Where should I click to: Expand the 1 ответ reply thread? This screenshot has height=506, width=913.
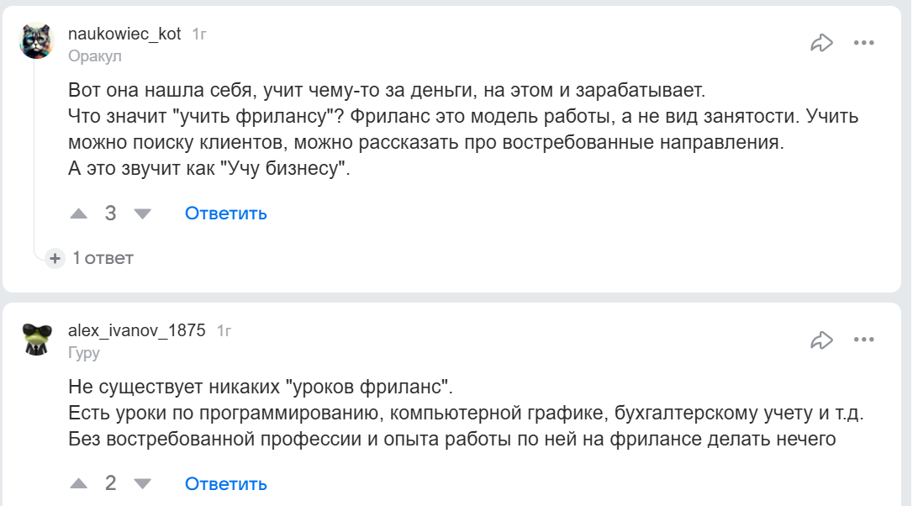pyautogui.click(x=101, y=259)
